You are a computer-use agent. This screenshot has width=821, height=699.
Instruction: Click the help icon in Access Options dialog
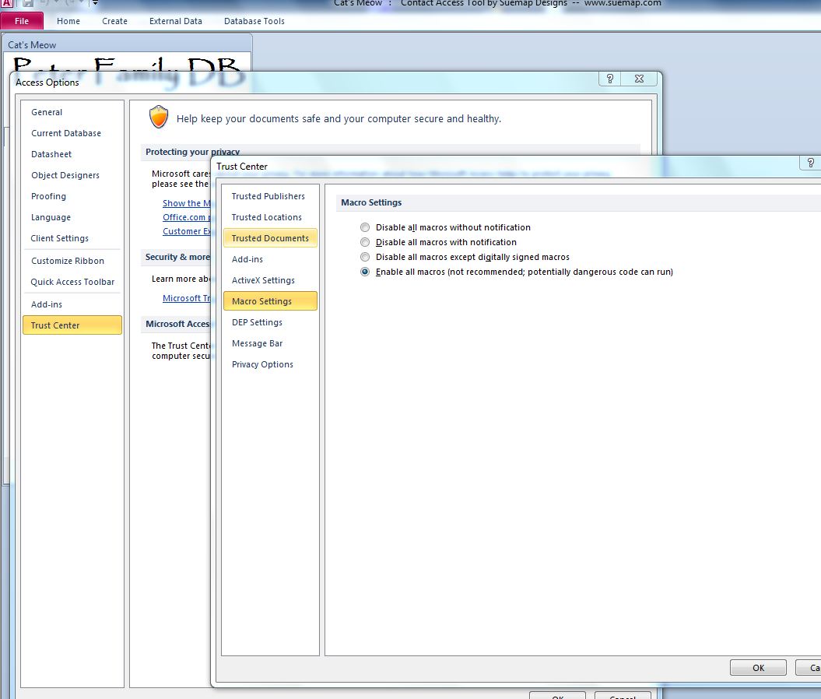[610, 79]
